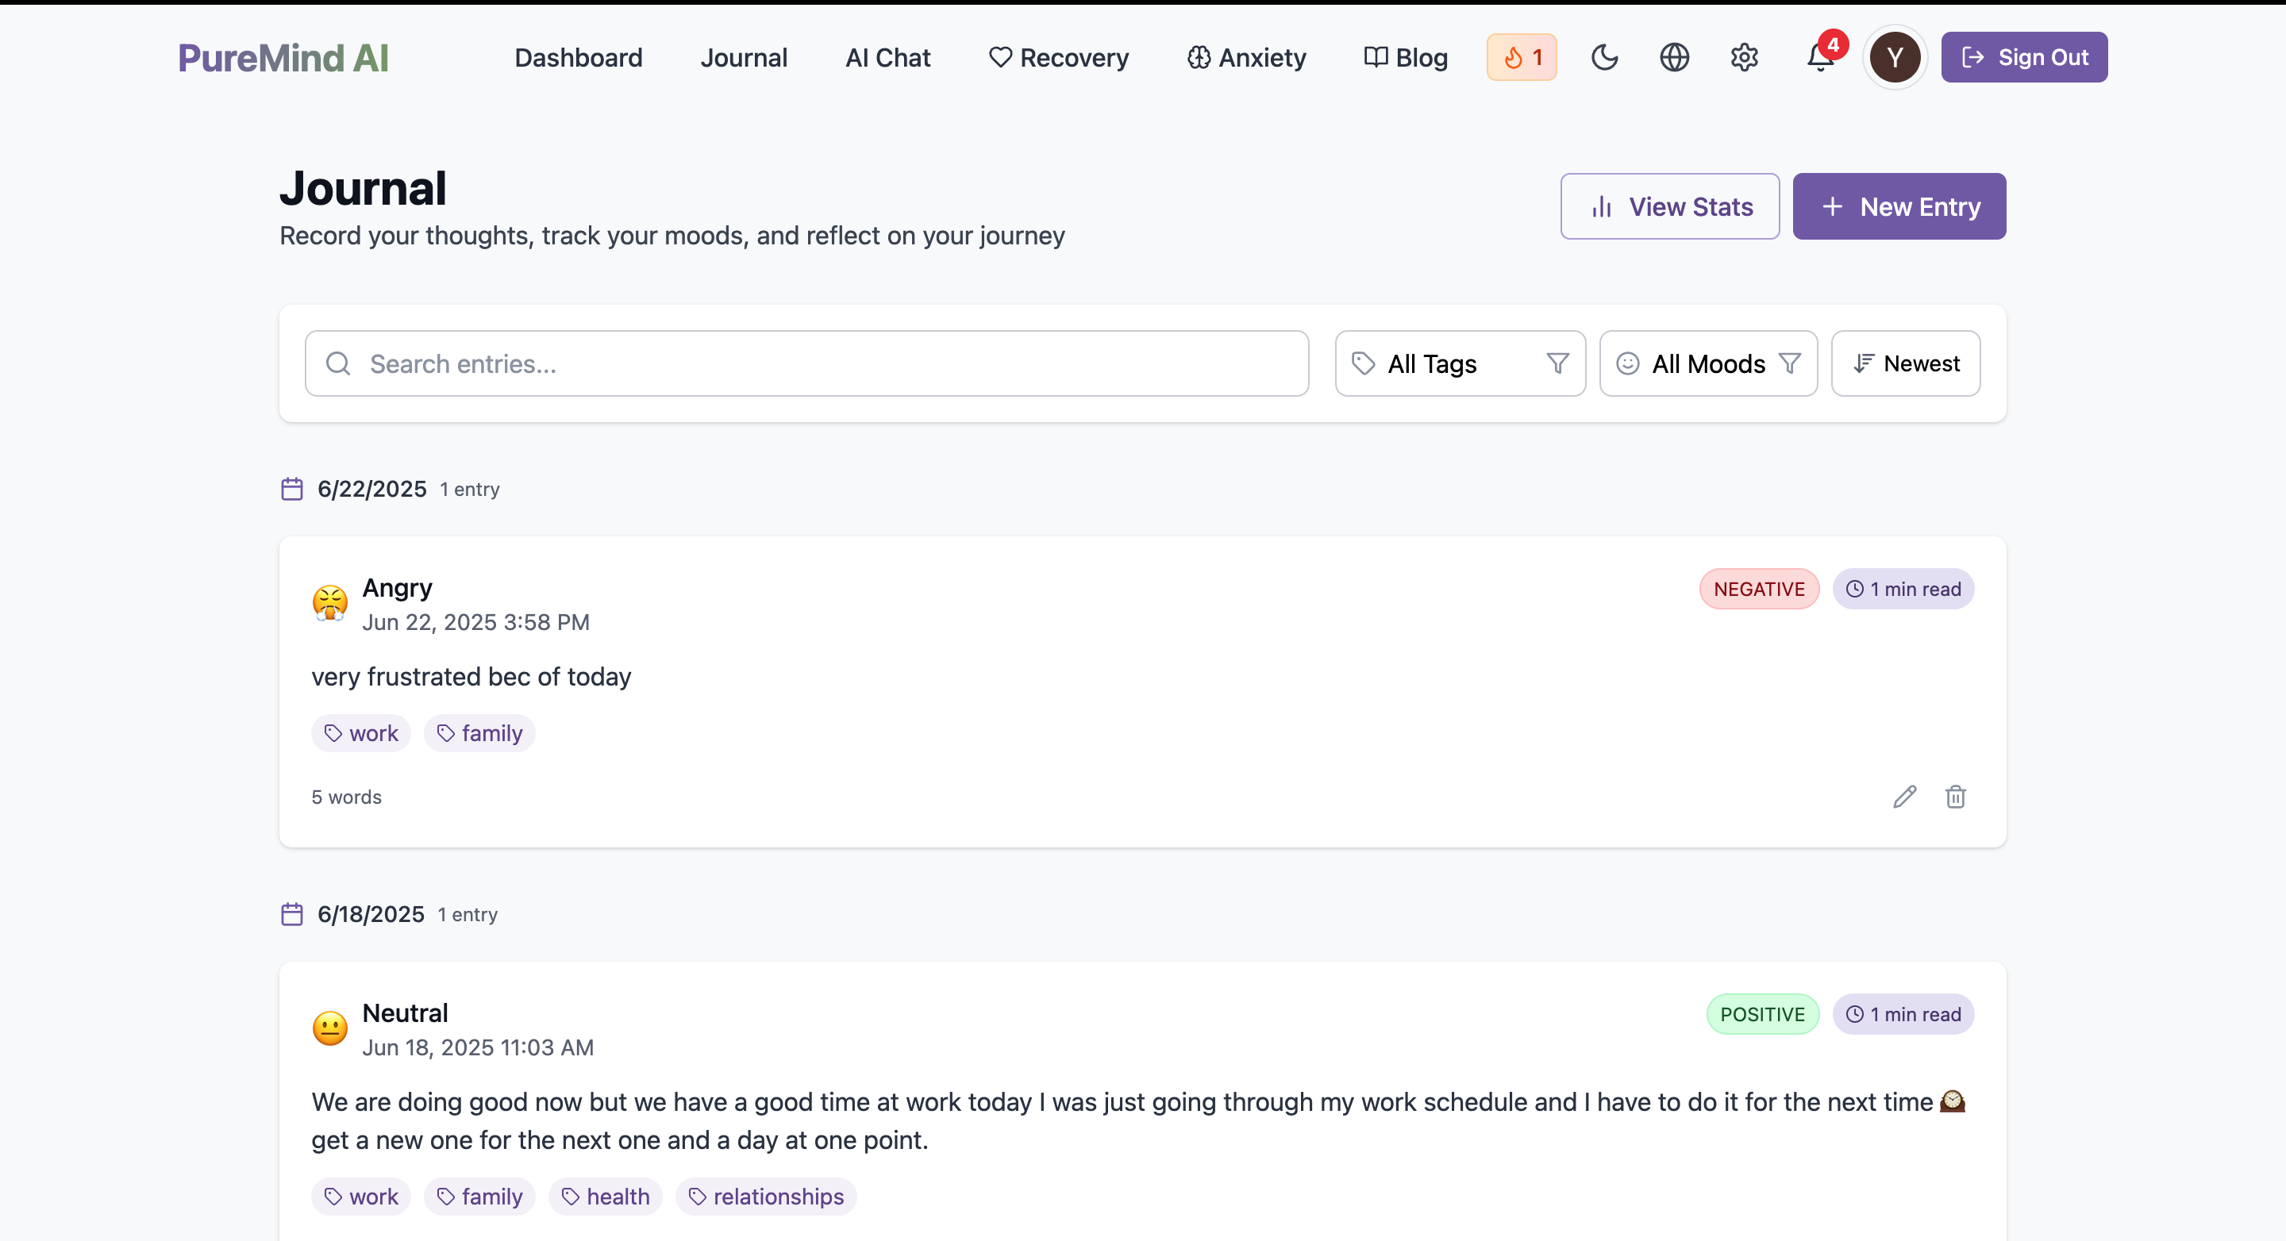Click the streak flame badge
The width and height of the screenshot is (2286, 1241).
coord(1521,58)
